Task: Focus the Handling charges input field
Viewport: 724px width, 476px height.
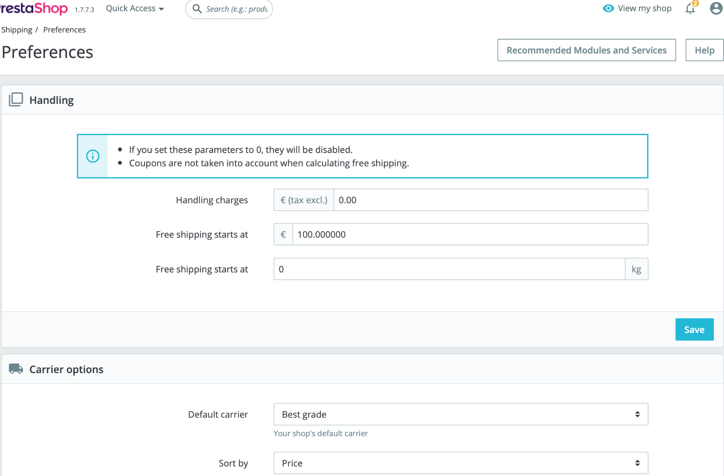Action: click(x=490, y=200)
